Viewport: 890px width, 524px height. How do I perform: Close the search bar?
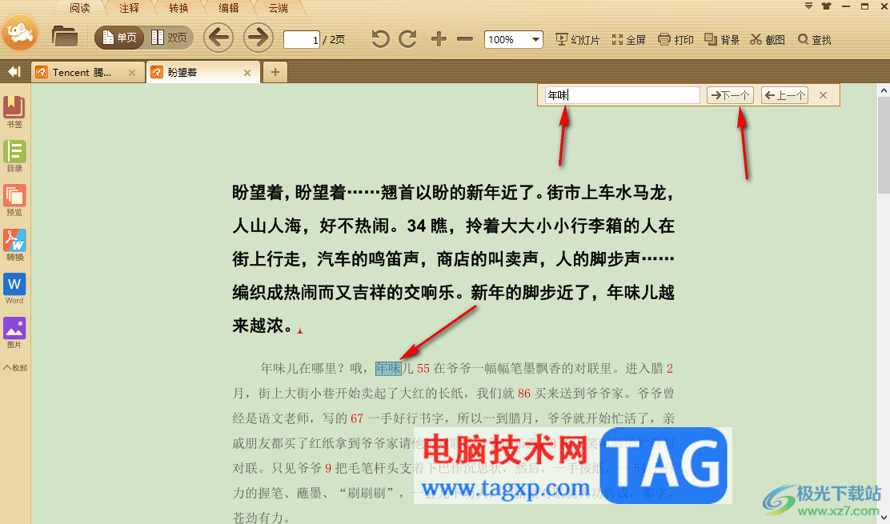point(823,95)
